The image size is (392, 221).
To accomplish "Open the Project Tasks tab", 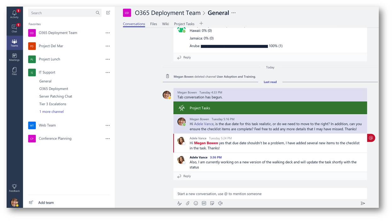I will (184, 24).
